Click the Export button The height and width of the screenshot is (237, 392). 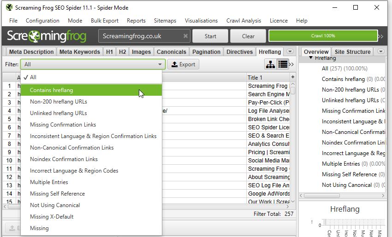(183, 64)
